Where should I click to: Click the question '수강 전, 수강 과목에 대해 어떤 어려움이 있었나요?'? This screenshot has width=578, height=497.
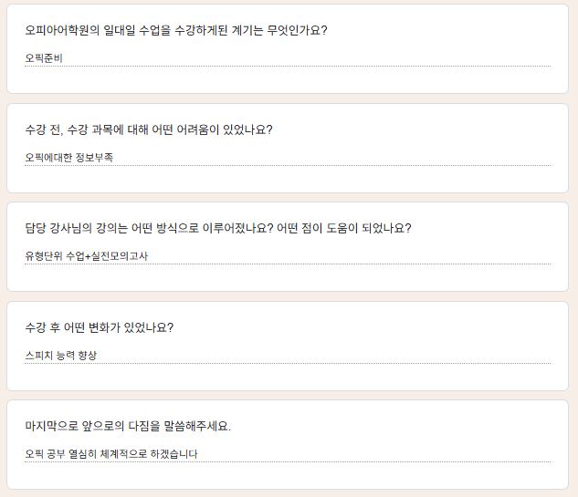[149, 129]
